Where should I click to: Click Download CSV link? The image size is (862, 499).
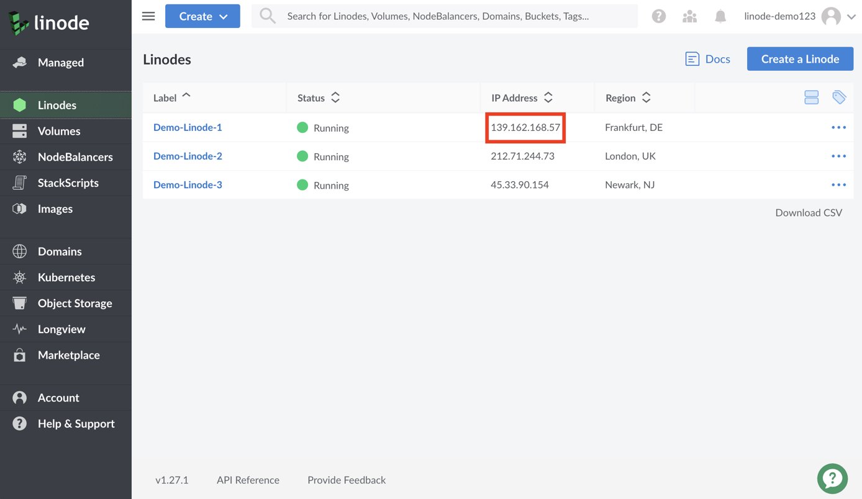click(x=809, y=212)
